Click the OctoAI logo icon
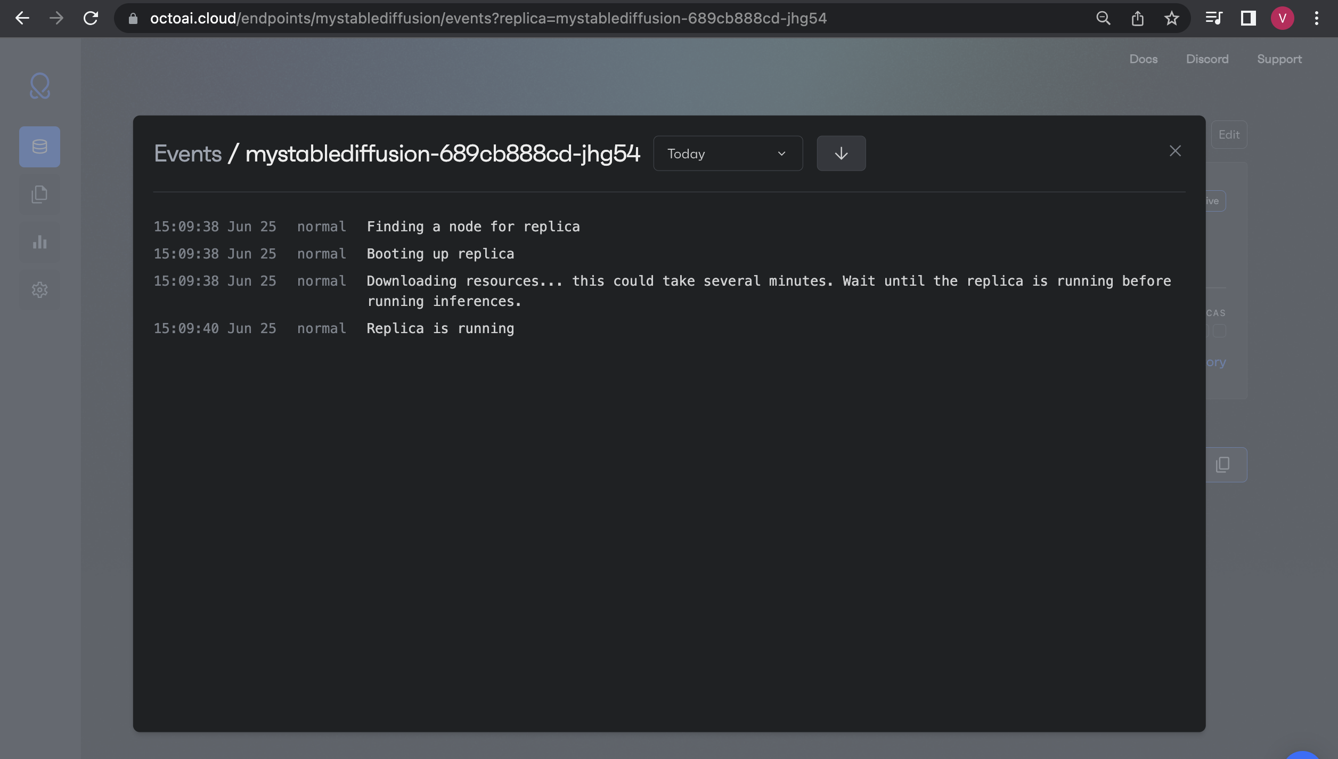Image resolution: width=1338 pixels, height=759 pixels. tap(40, 86)
